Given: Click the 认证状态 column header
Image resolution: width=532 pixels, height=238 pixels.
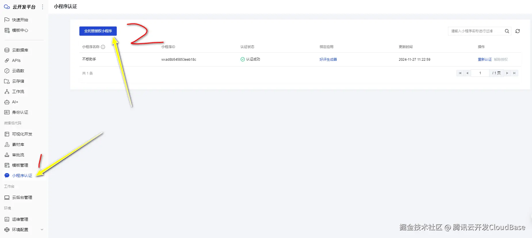Looking at the screenshot, I should pyautogui.click(x=247, y=47).
